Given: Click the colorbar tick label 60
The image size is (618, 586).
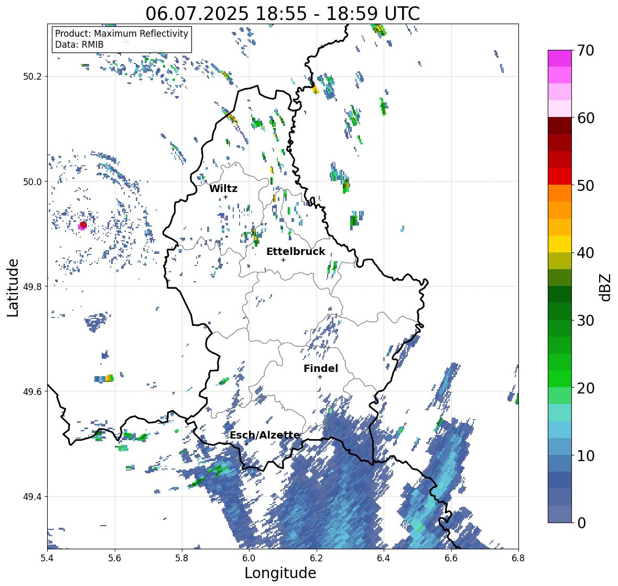Looking at the screenshot, I should [x=586, y=118].
